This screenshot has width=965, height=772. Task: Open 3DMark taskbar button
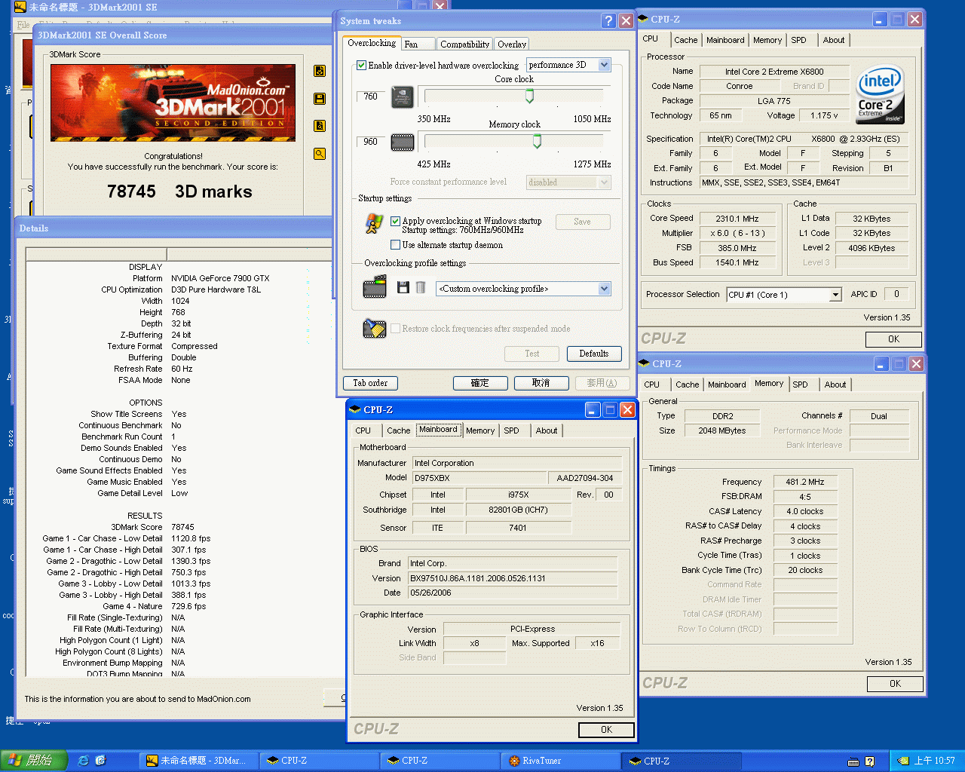[x=198, y=761]
